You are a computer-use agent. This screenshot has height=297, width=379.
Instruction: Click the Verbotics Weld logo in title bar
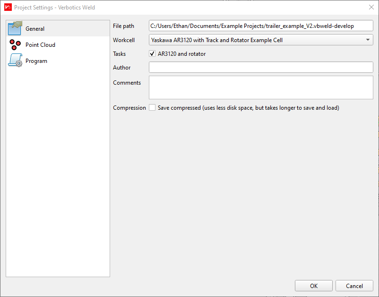pyautogui.click(x=8, y=7)
